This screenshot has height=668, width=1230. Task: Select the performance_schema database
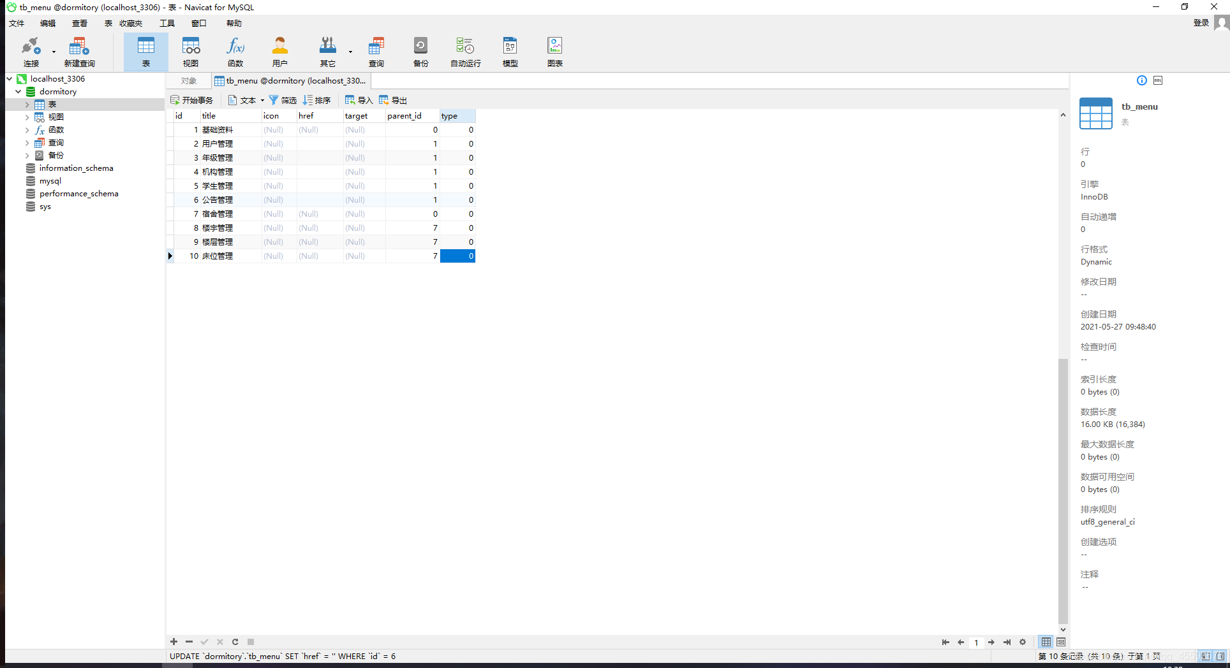tap(78, 194)
